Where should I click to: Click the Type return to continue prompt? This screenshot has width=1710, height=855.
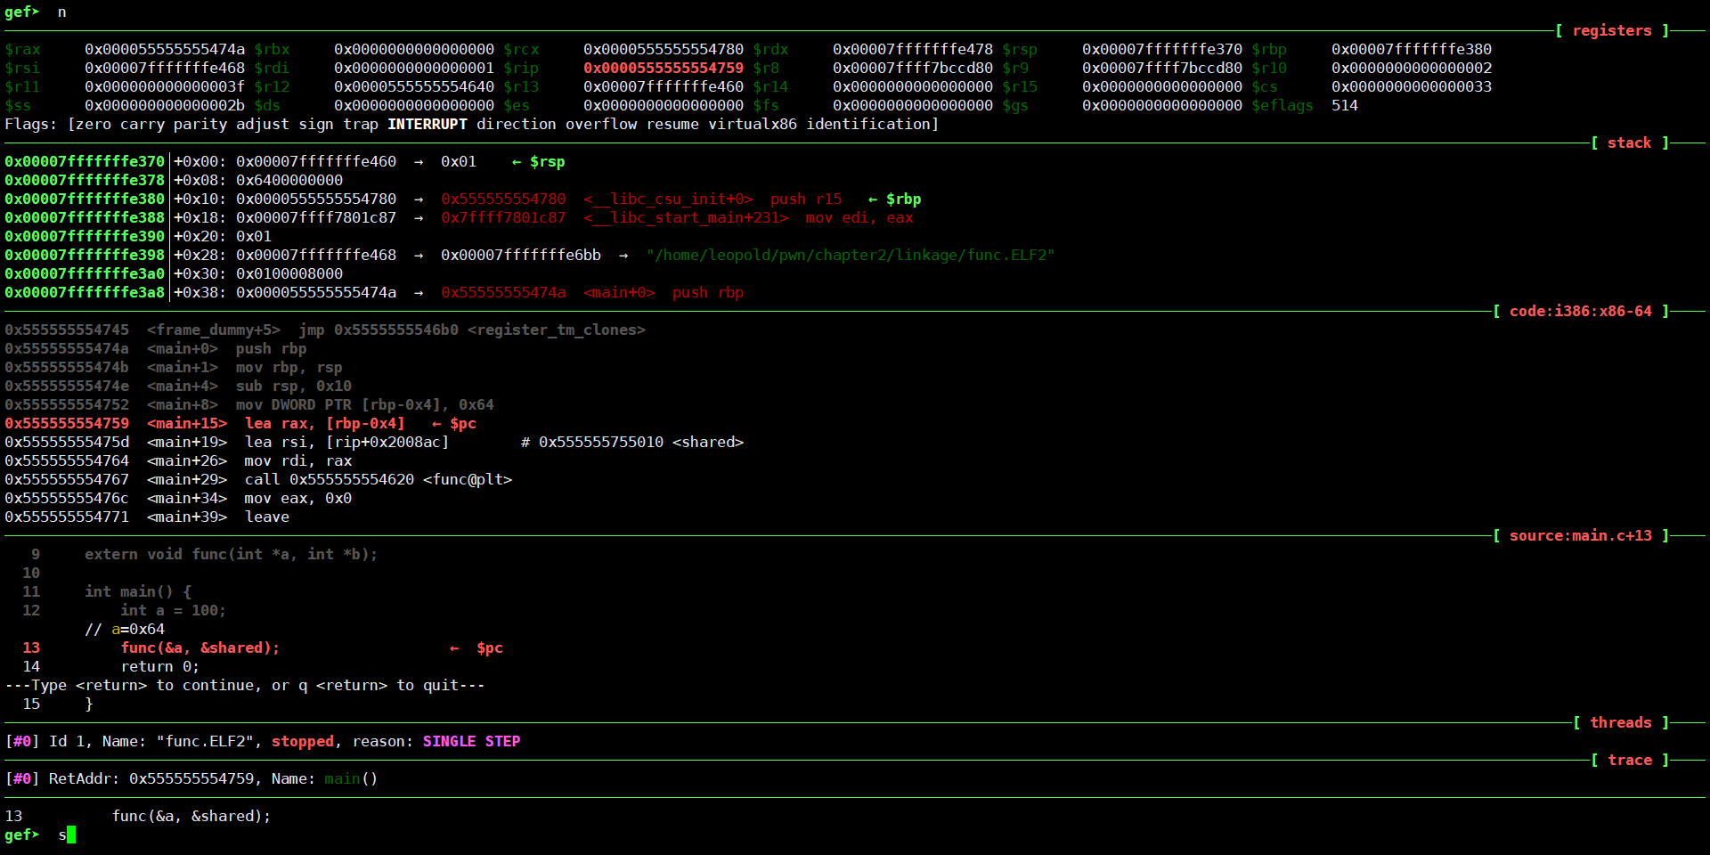(x=245, y=685)
